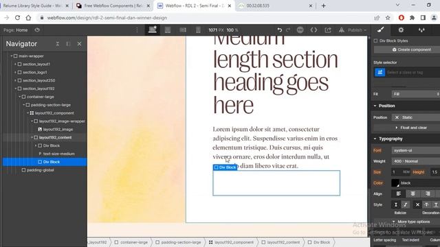440x247 pixels.
Task: Apply strikethrough decoration
Action: click(x=426, y=204)
